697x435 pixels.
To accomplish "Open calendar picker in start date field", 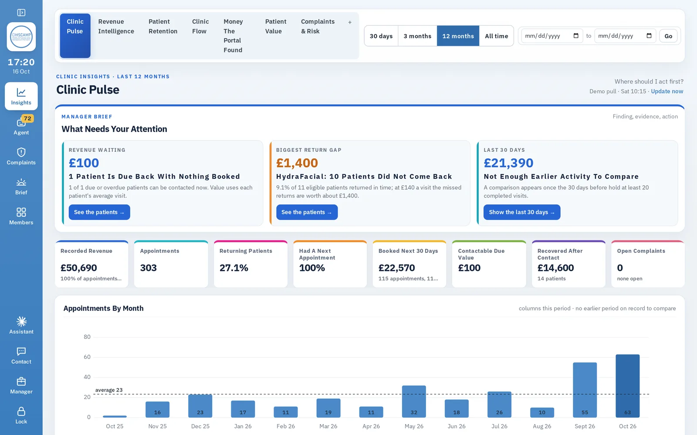I will click(576, 36).
